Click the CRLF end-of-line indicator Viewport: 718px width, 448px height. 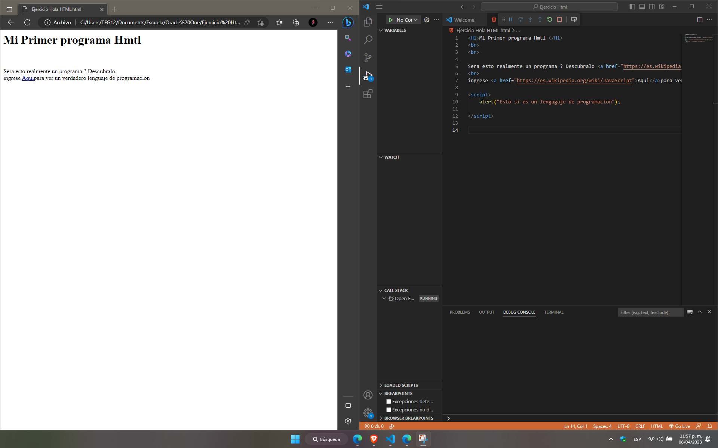pyautogui.click(x=640, y=426)
